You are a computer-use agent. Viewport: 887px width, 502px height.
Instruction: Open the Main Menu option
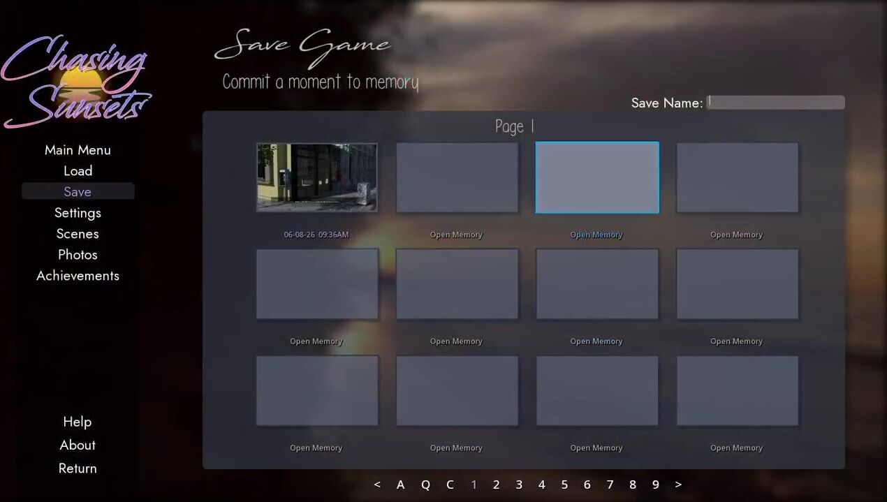[x=78, y=150]
